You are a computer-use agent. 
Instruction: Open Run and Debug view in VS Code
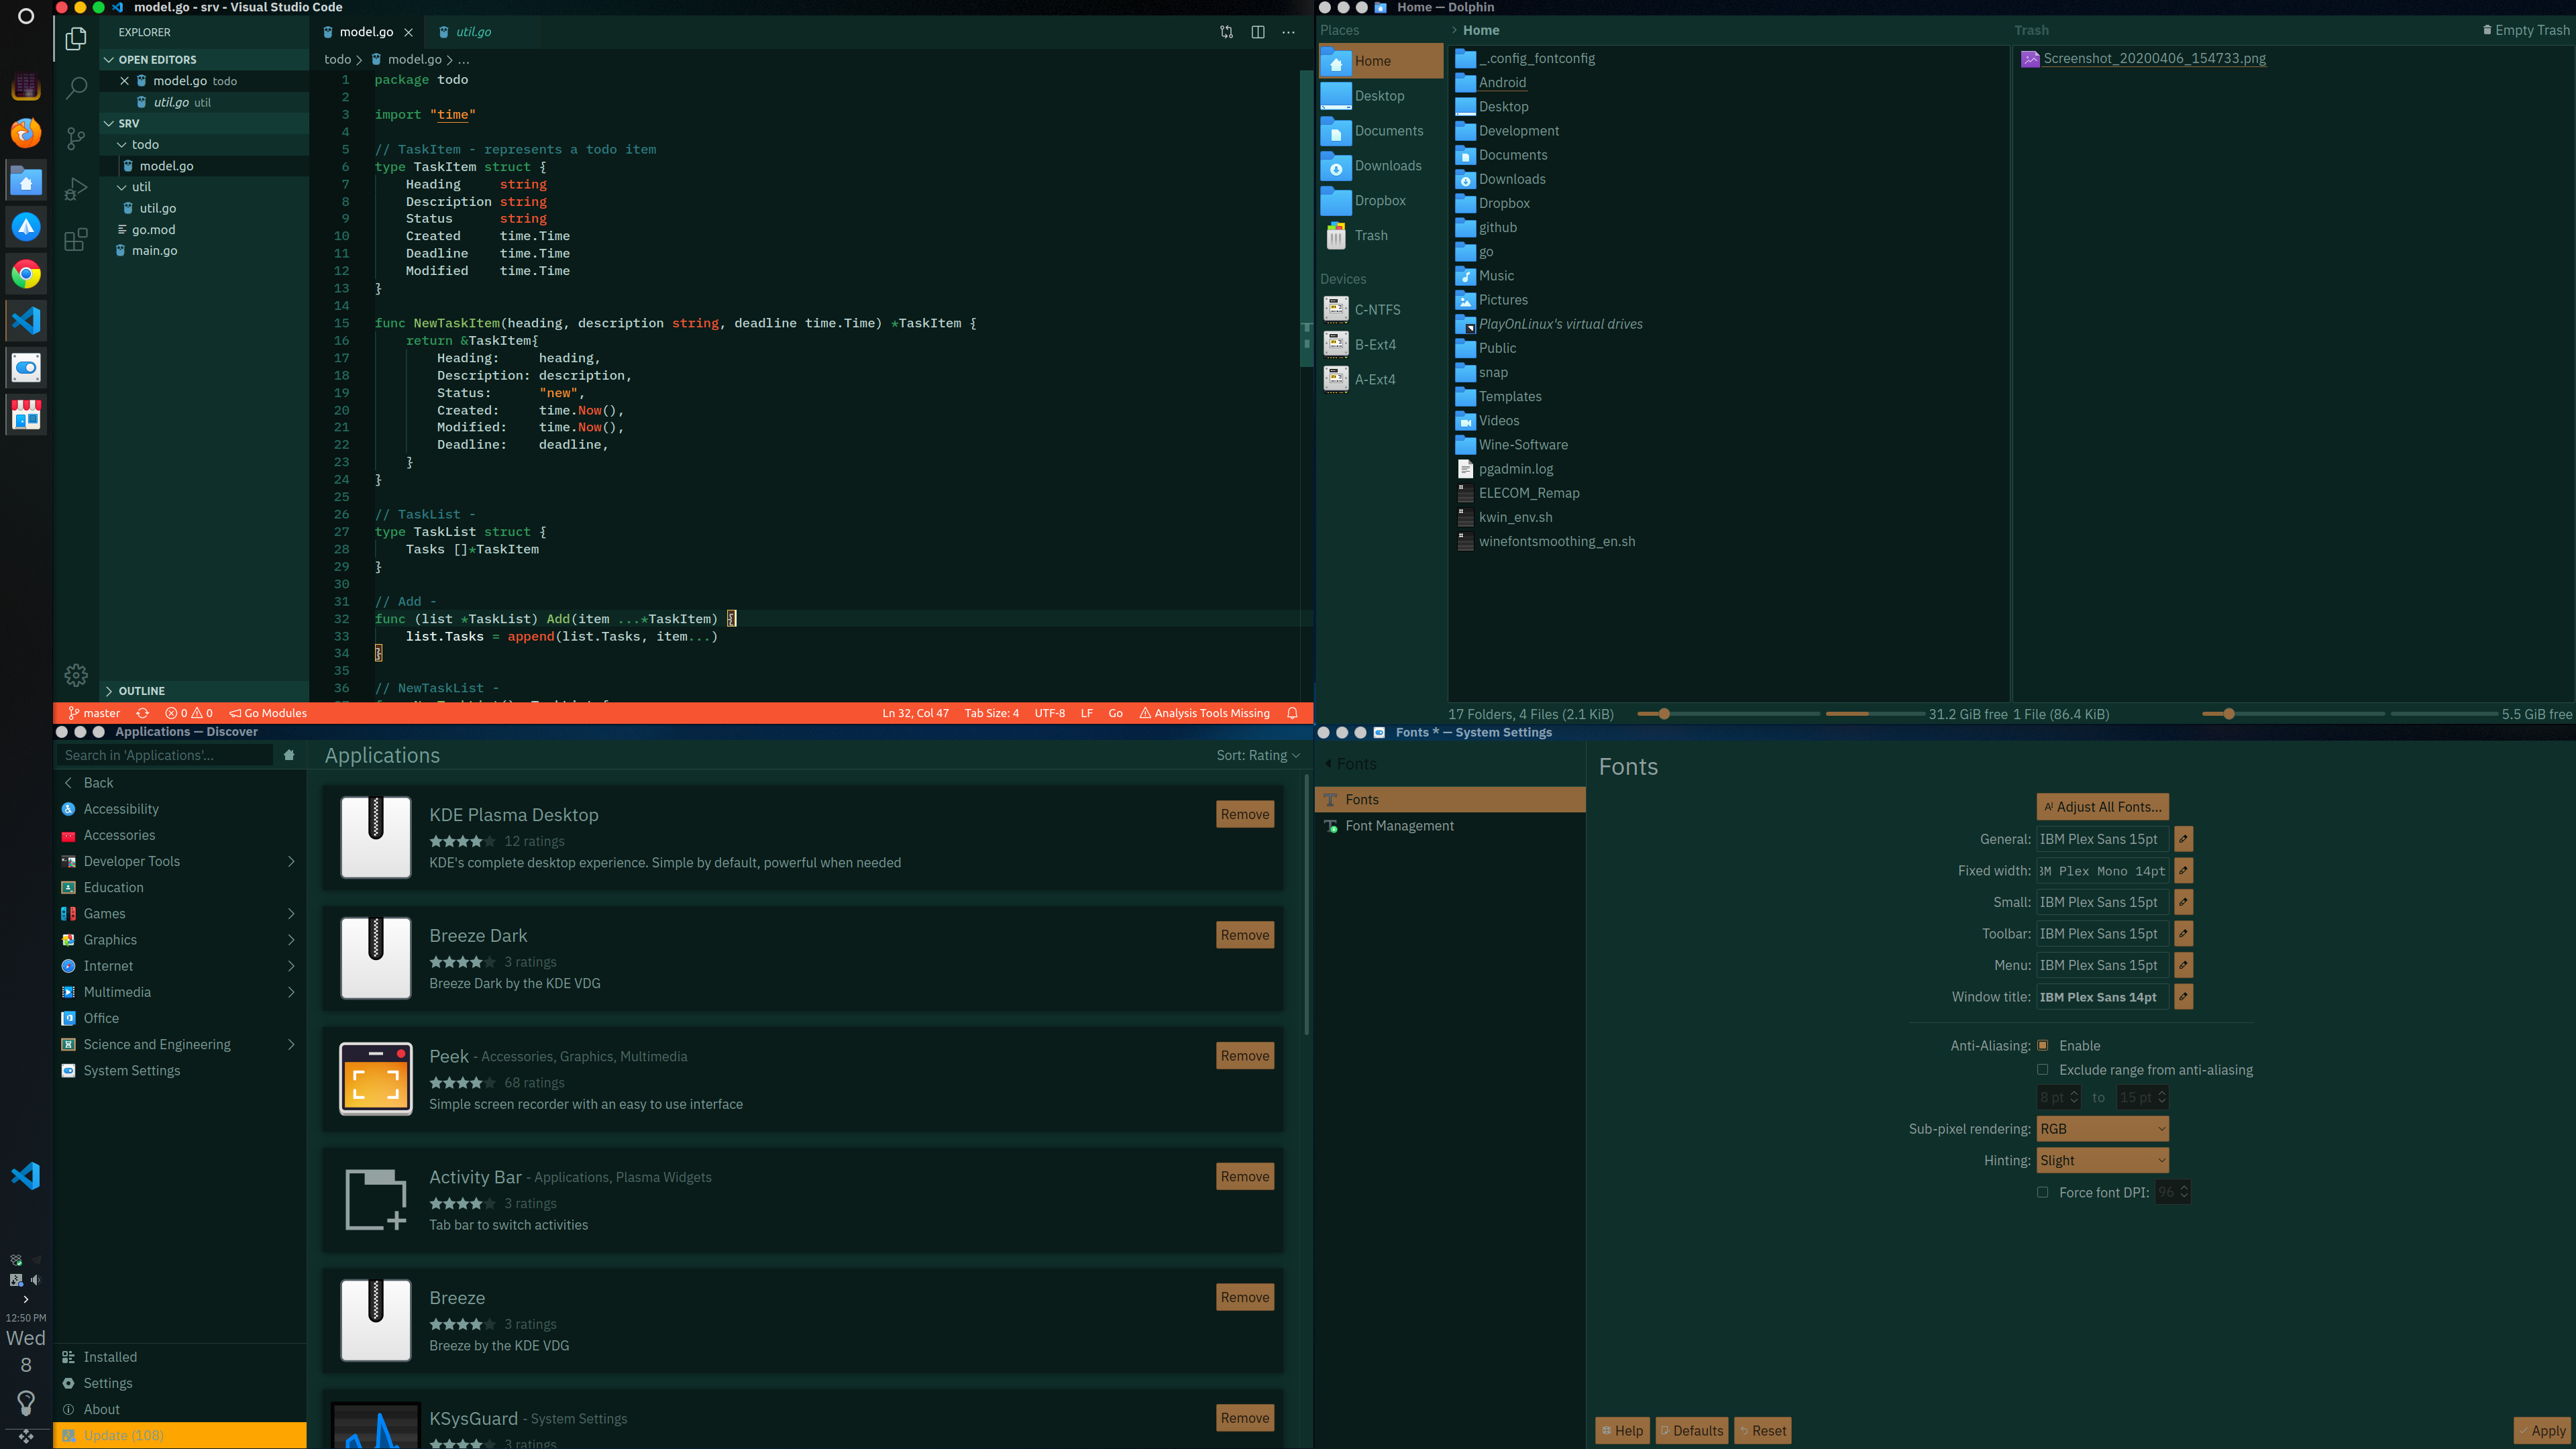tap(76, 188)
